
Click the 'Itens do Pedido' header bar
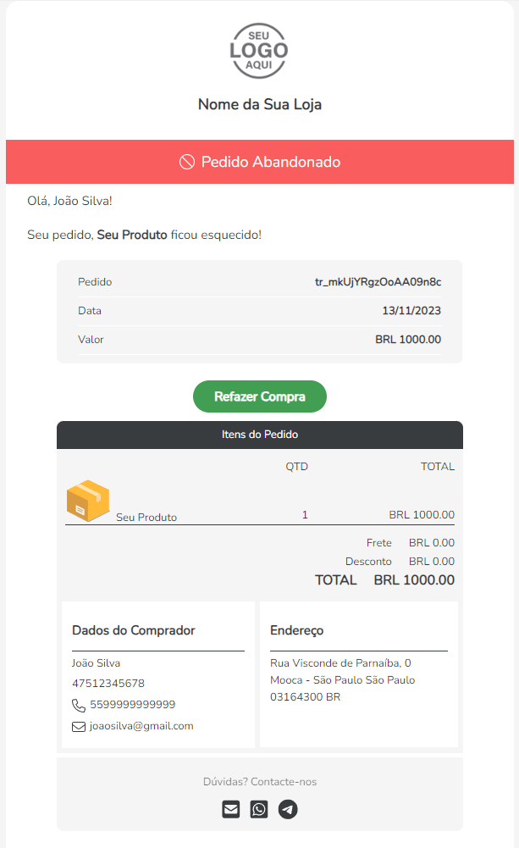coord(259,435)
